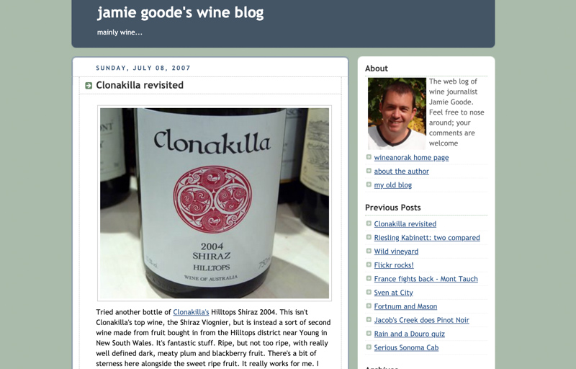Screen dimensions: 576x369
Task: Follow the Clonakilla's link in article text
Action: pyautogui.click(x=191, y=312)
